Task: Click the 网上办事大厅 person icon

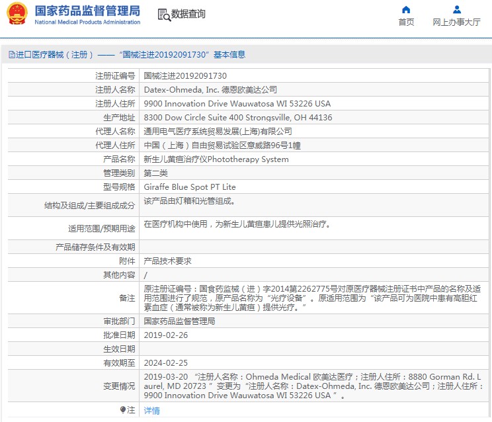Action: (x=457, y=10)
